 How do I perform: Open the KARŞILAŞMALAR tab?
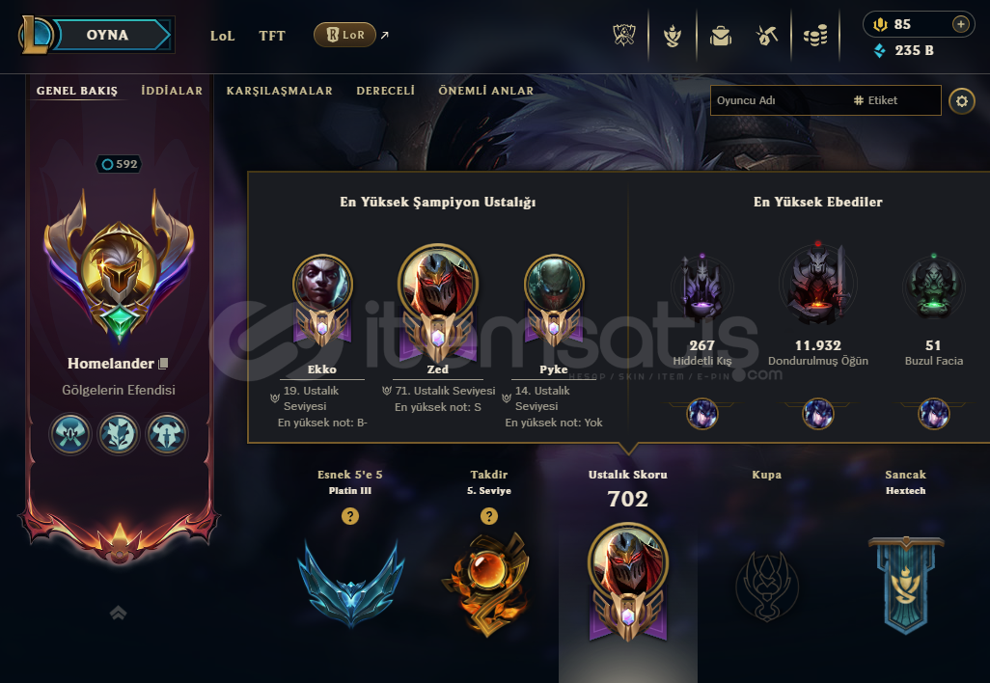point(279,91)
